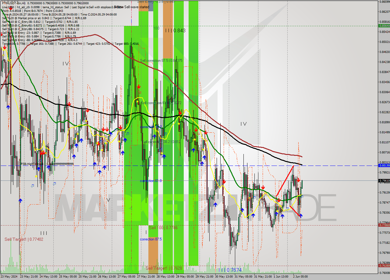Click the 'Sell Entry -23.6' label at top
This screenshot has width=390, height=280.
tap(156, 2)
